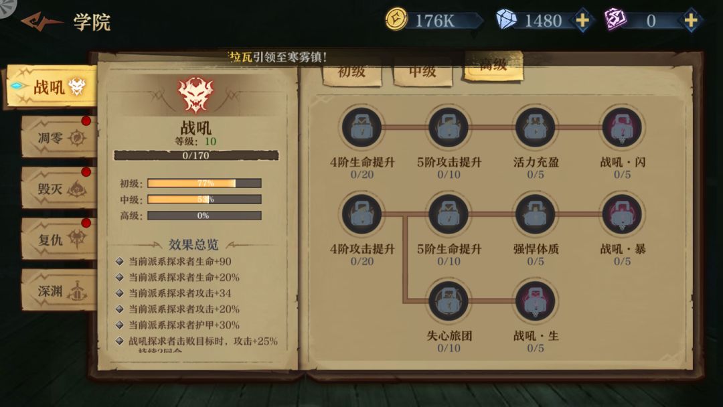Tap the locked 战吼·暴 skill node

point(622,214)
